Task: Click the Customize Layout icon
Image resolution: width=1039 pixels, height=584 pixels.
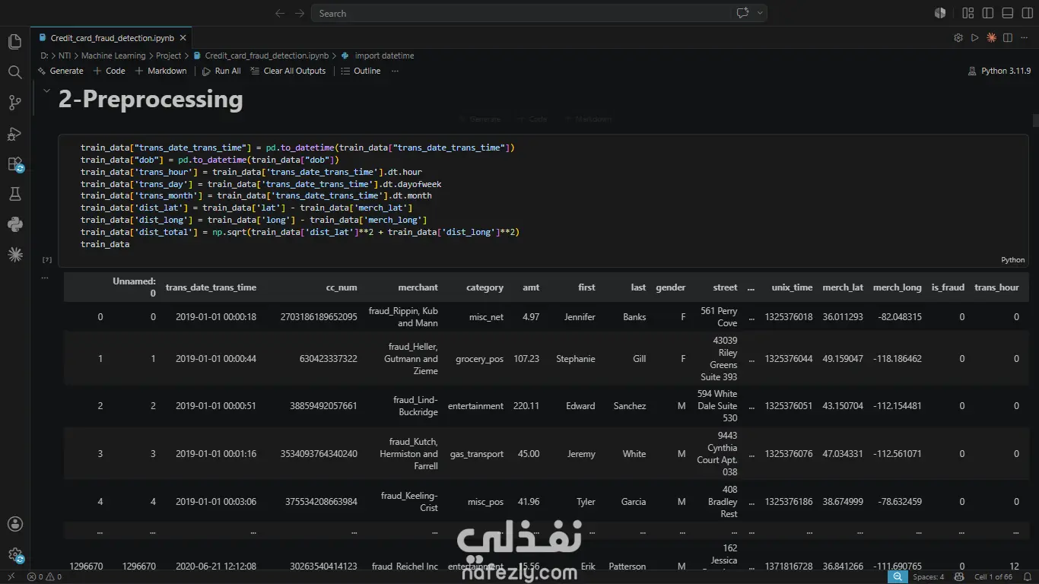Action: (968, 13)
